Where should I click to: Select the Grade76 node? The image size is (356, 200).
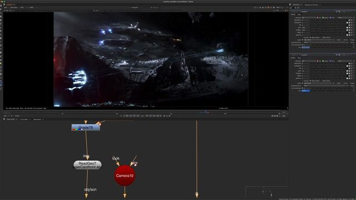(x=86, y=128)
